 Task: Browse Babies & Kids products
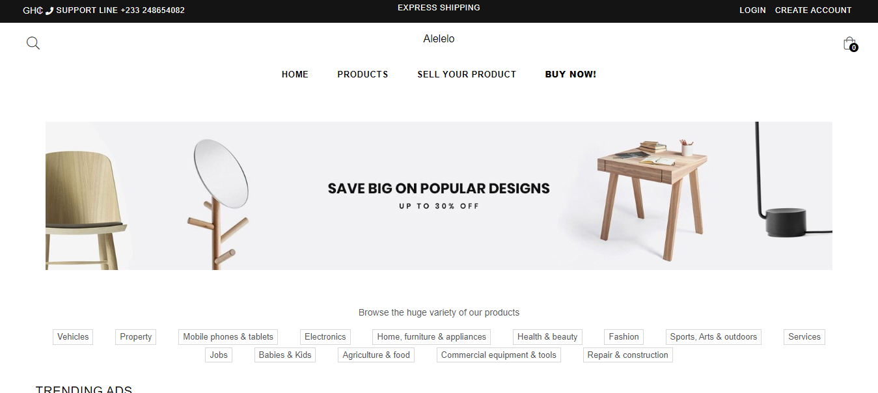284,355
